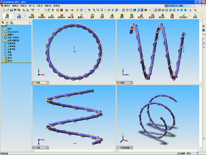Select the Lofted Boss (疊層拉伸) tool
The width and height of the screenshot is (206, 155).
pos(81,16)
